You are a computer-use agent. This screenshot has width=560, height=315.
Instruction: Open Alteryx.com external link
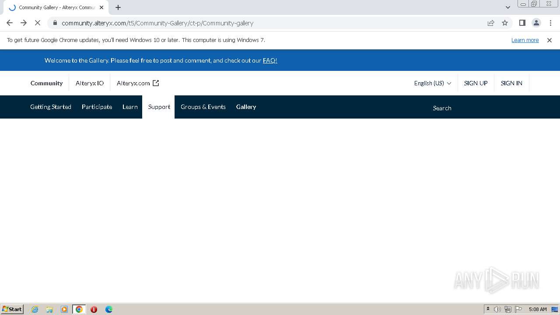138,83
